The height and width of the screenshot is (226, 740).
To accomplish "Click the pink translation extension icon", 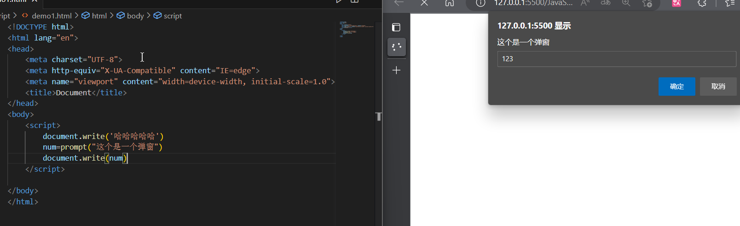I will coord(676,3).
